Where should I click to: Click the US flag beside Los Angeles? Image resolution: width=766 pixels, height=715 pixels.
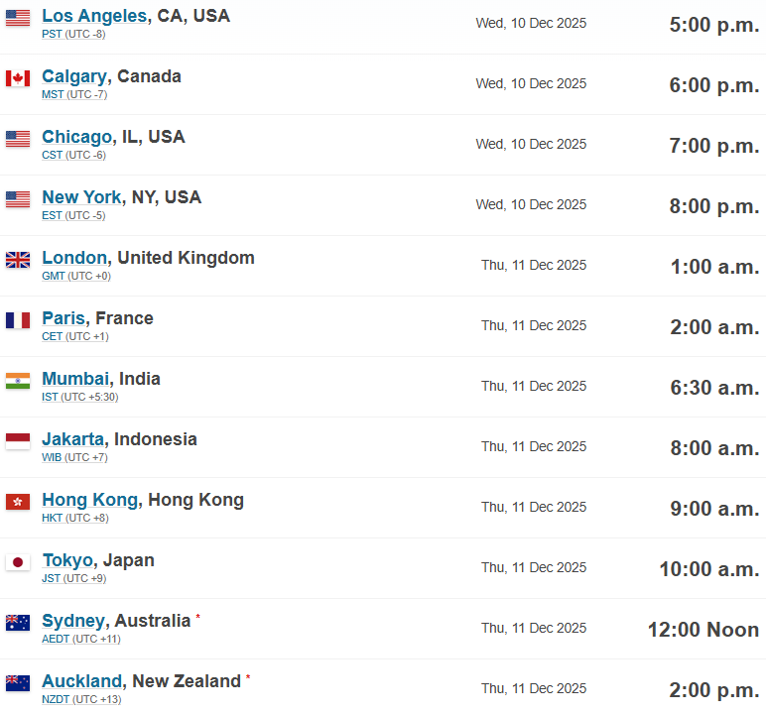click(x=18, y=18)
